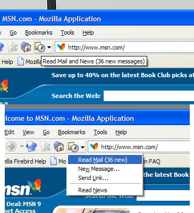Click MSN site icon in lower address bar
This screenshot has height=213, width=194.
[94, 147]
